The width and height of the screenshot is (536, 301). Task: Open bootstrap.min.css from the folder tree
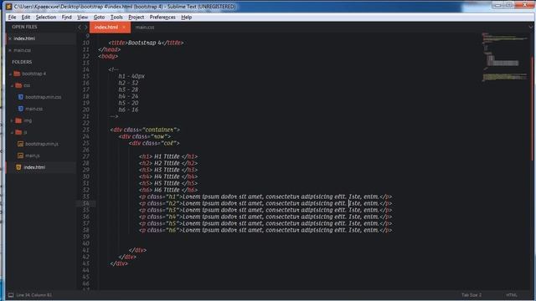pos(43,97)
